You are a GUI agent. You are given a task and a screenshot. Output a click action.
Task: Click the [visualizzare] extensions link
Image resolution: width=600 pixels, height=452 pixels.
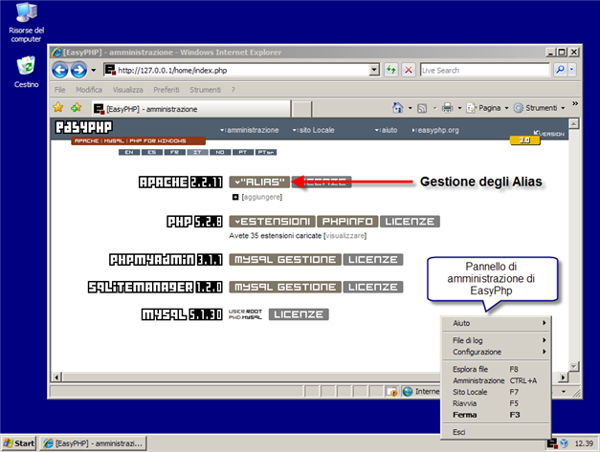[x=344, y=236]
